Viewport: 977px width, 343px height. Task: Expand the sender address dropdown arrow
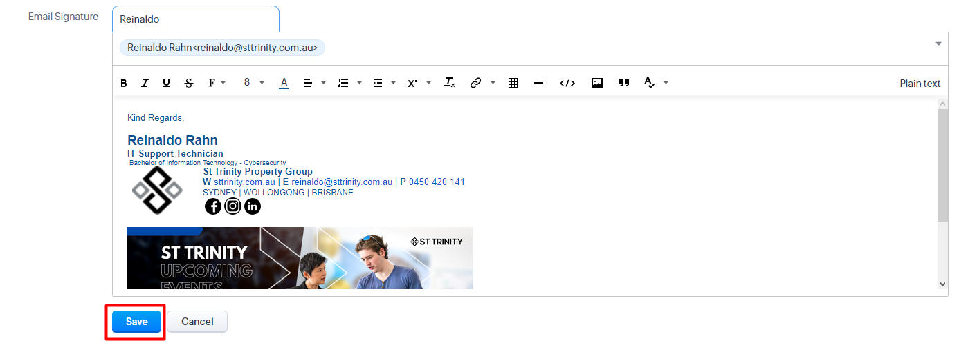coord(939,43)
